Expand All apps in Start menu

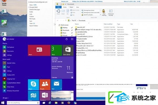(x=6, y=98)
